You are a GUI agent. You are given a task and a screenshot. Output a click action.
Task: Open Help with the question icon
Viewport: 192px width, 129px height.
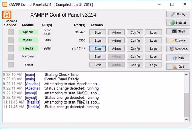tap(178, 58)
